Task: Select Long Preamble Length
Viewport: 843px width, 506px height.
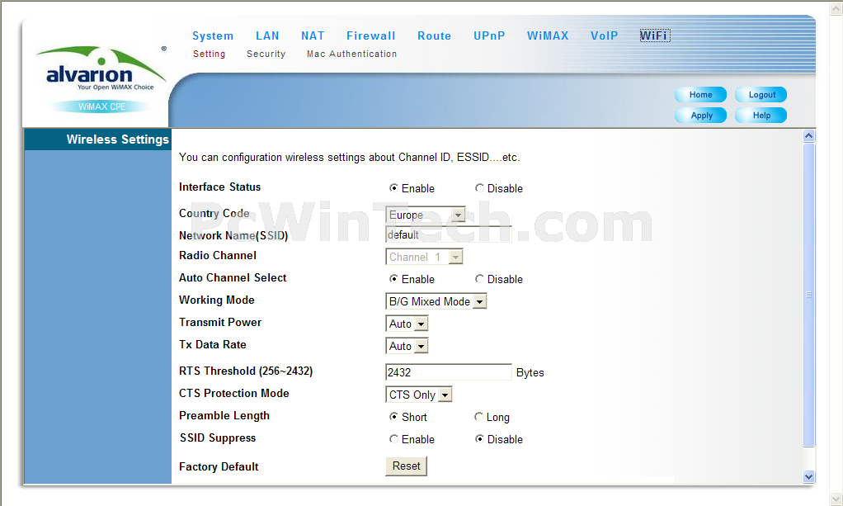Action: (x=478, y=417)
